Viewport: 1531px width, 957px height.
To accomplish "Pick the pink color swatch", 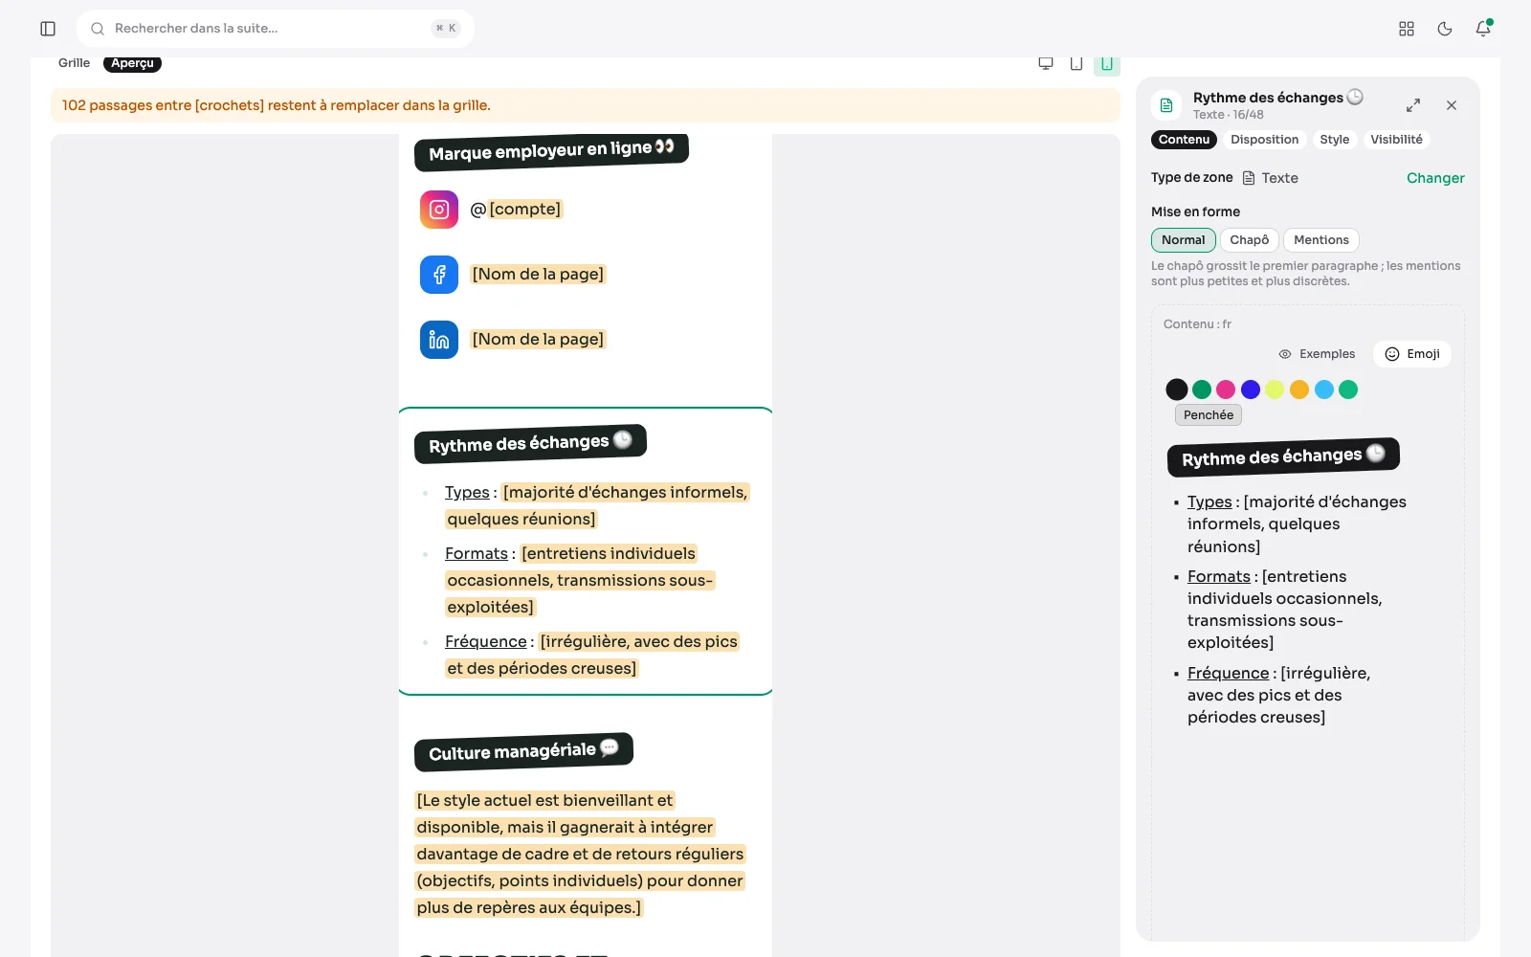I will 1226,389.
